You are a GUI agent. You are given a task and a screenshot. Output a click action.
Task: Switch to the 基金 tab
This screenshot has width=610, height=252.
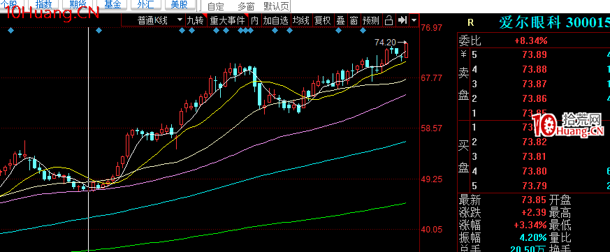[x=112, y=5]
